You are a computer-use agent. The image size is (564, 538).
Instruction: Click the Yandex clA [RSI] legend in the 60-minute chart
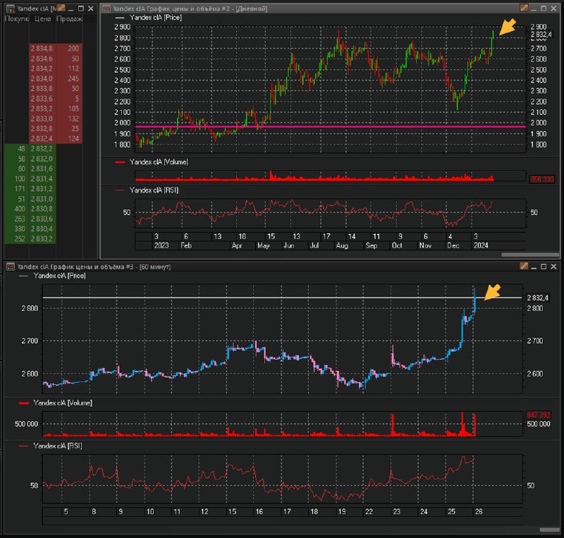tap(58, 446)
